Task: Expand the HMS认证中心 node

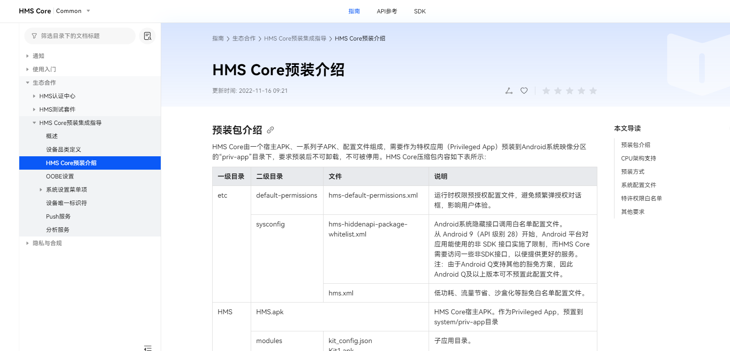Action: pos(34,96)
